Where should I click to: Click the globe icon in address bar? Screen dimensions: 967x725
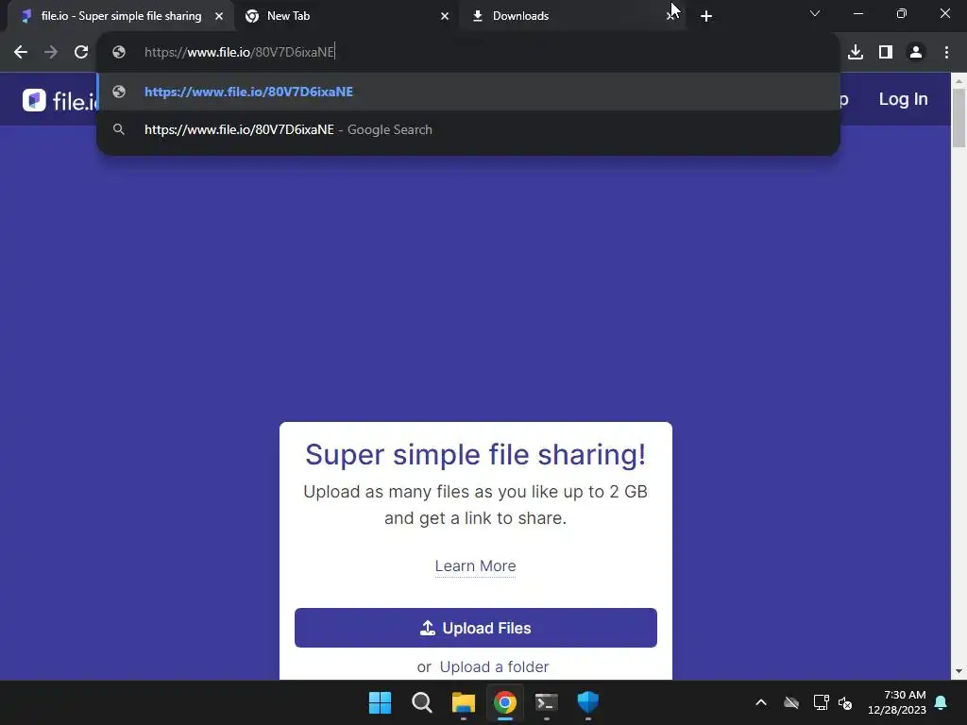click(x=119, y=53)
